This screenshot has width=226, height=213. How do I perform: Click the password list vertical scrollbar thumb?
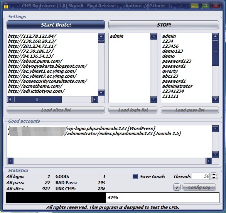215,53
